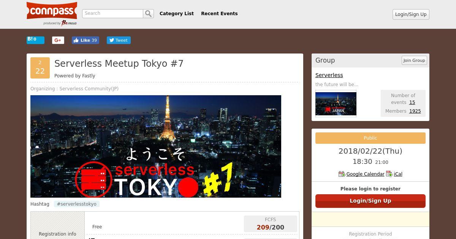Click the Powered by Fastly subtitle

[75, 76]
